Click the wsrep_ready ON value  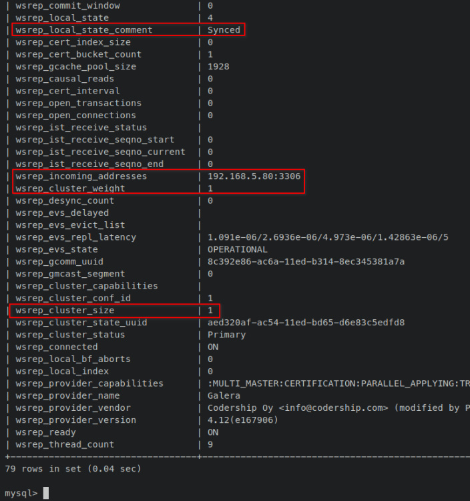click(213, 432)
